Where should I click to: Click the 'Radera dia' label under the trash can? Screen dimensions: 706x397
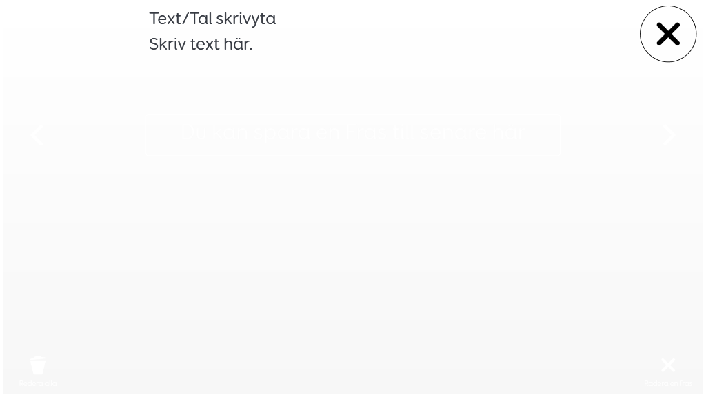point(38,384)
